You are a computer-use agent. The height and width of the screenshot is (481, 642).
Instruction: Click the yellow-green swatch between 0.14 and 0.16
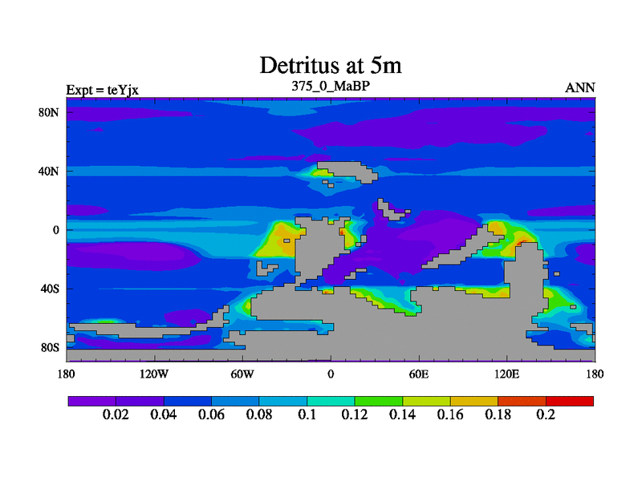pyautogui.click(x=426, y=401)
